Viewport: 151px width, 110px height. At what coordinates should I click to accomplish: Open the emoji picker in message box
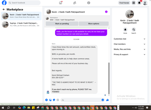tap(103, 100)
